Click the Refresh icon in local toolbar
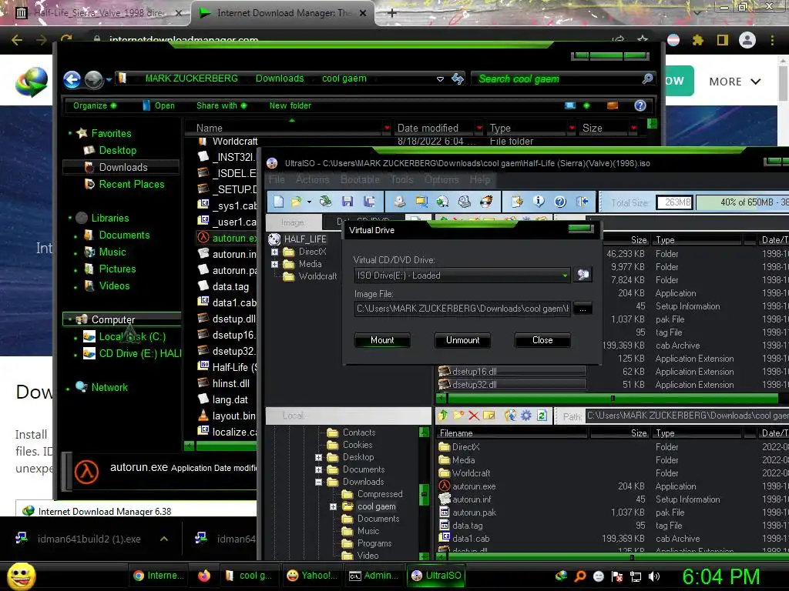789x591 pixels. pyautogui.click(x=542, y=416)
